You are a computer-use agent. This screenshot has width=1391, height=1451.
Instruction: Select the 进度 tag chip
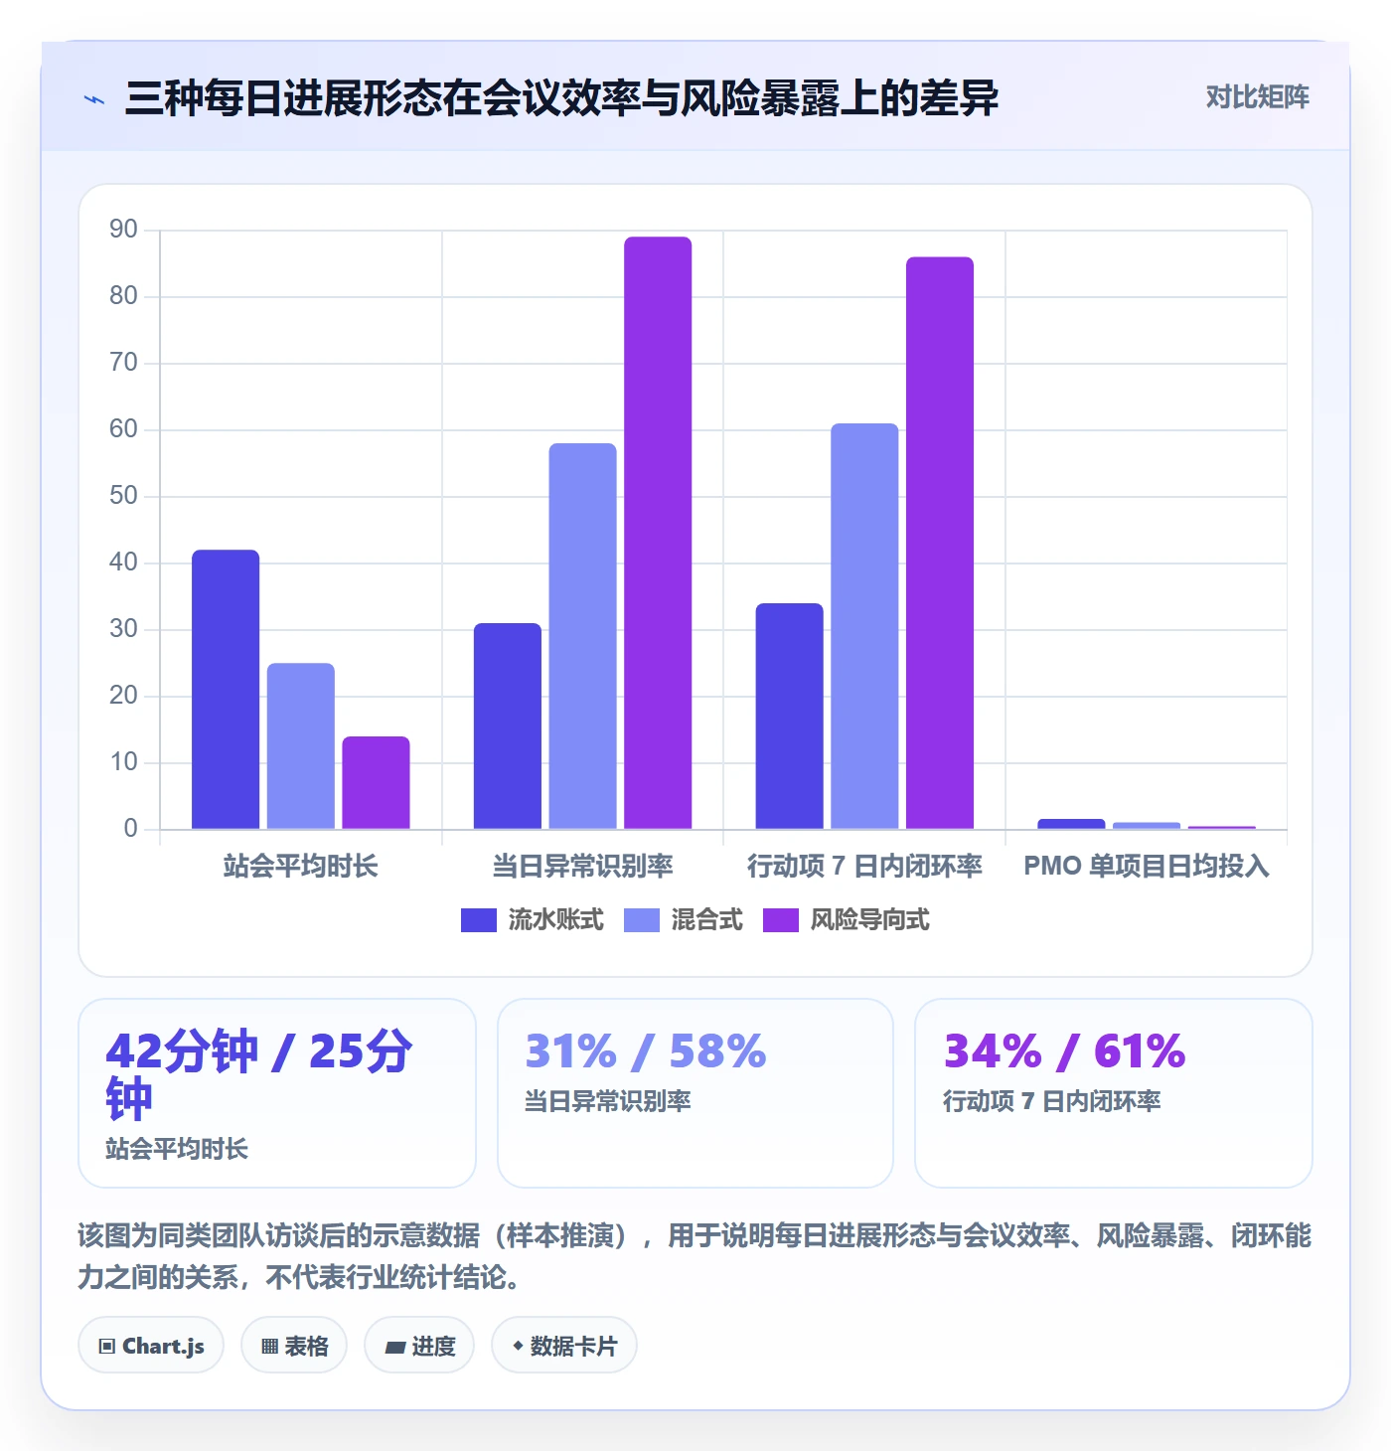419,1346
